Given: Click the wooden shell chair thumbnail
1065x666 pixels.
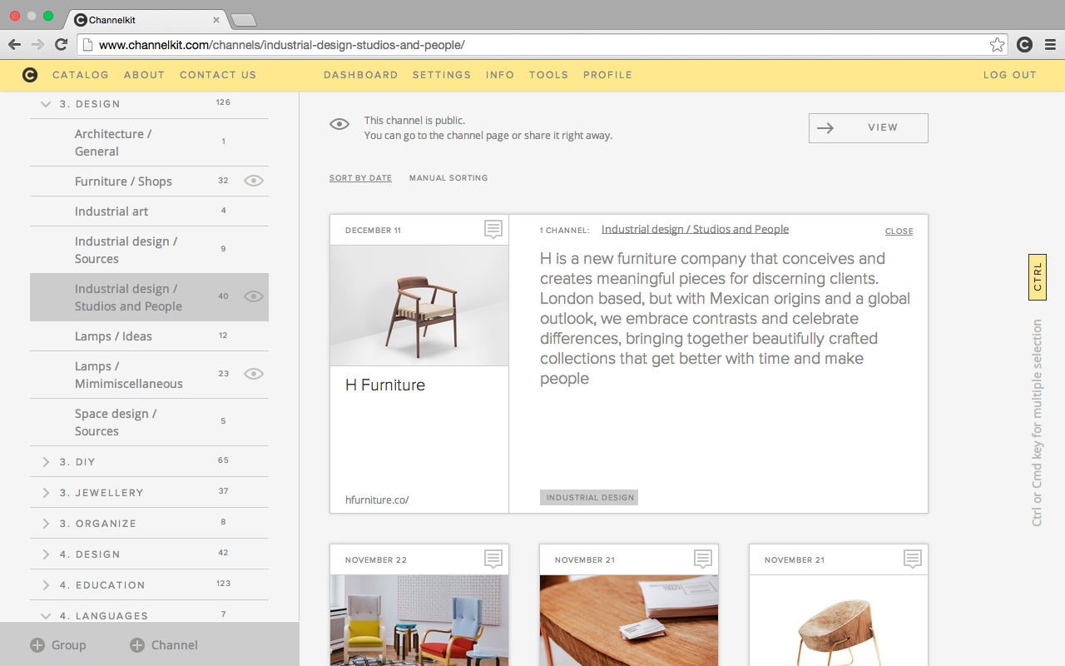Looking at the screenshot, I should pyautogui.click(x=839, y=620).
